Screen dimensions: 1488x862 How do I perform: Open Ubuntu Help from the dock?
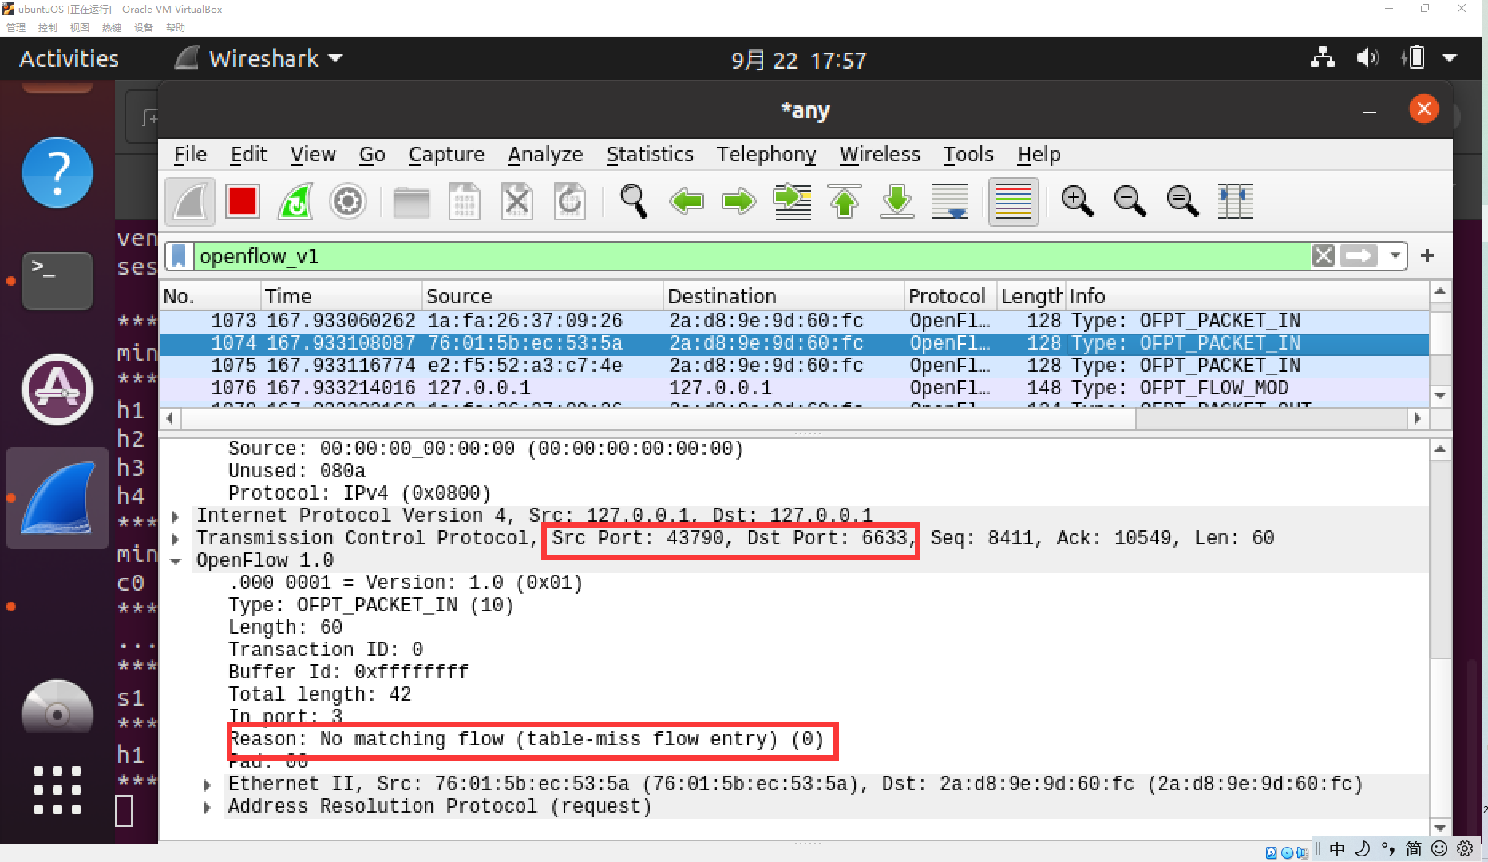57,172
